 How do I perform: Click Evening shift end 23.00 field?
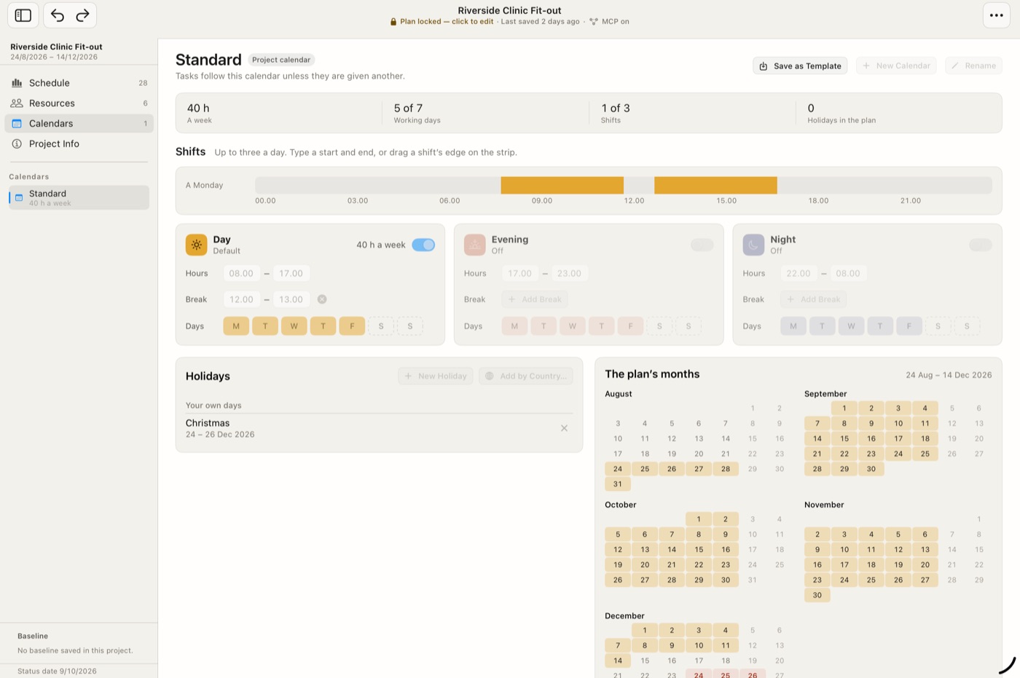point(569,274)
